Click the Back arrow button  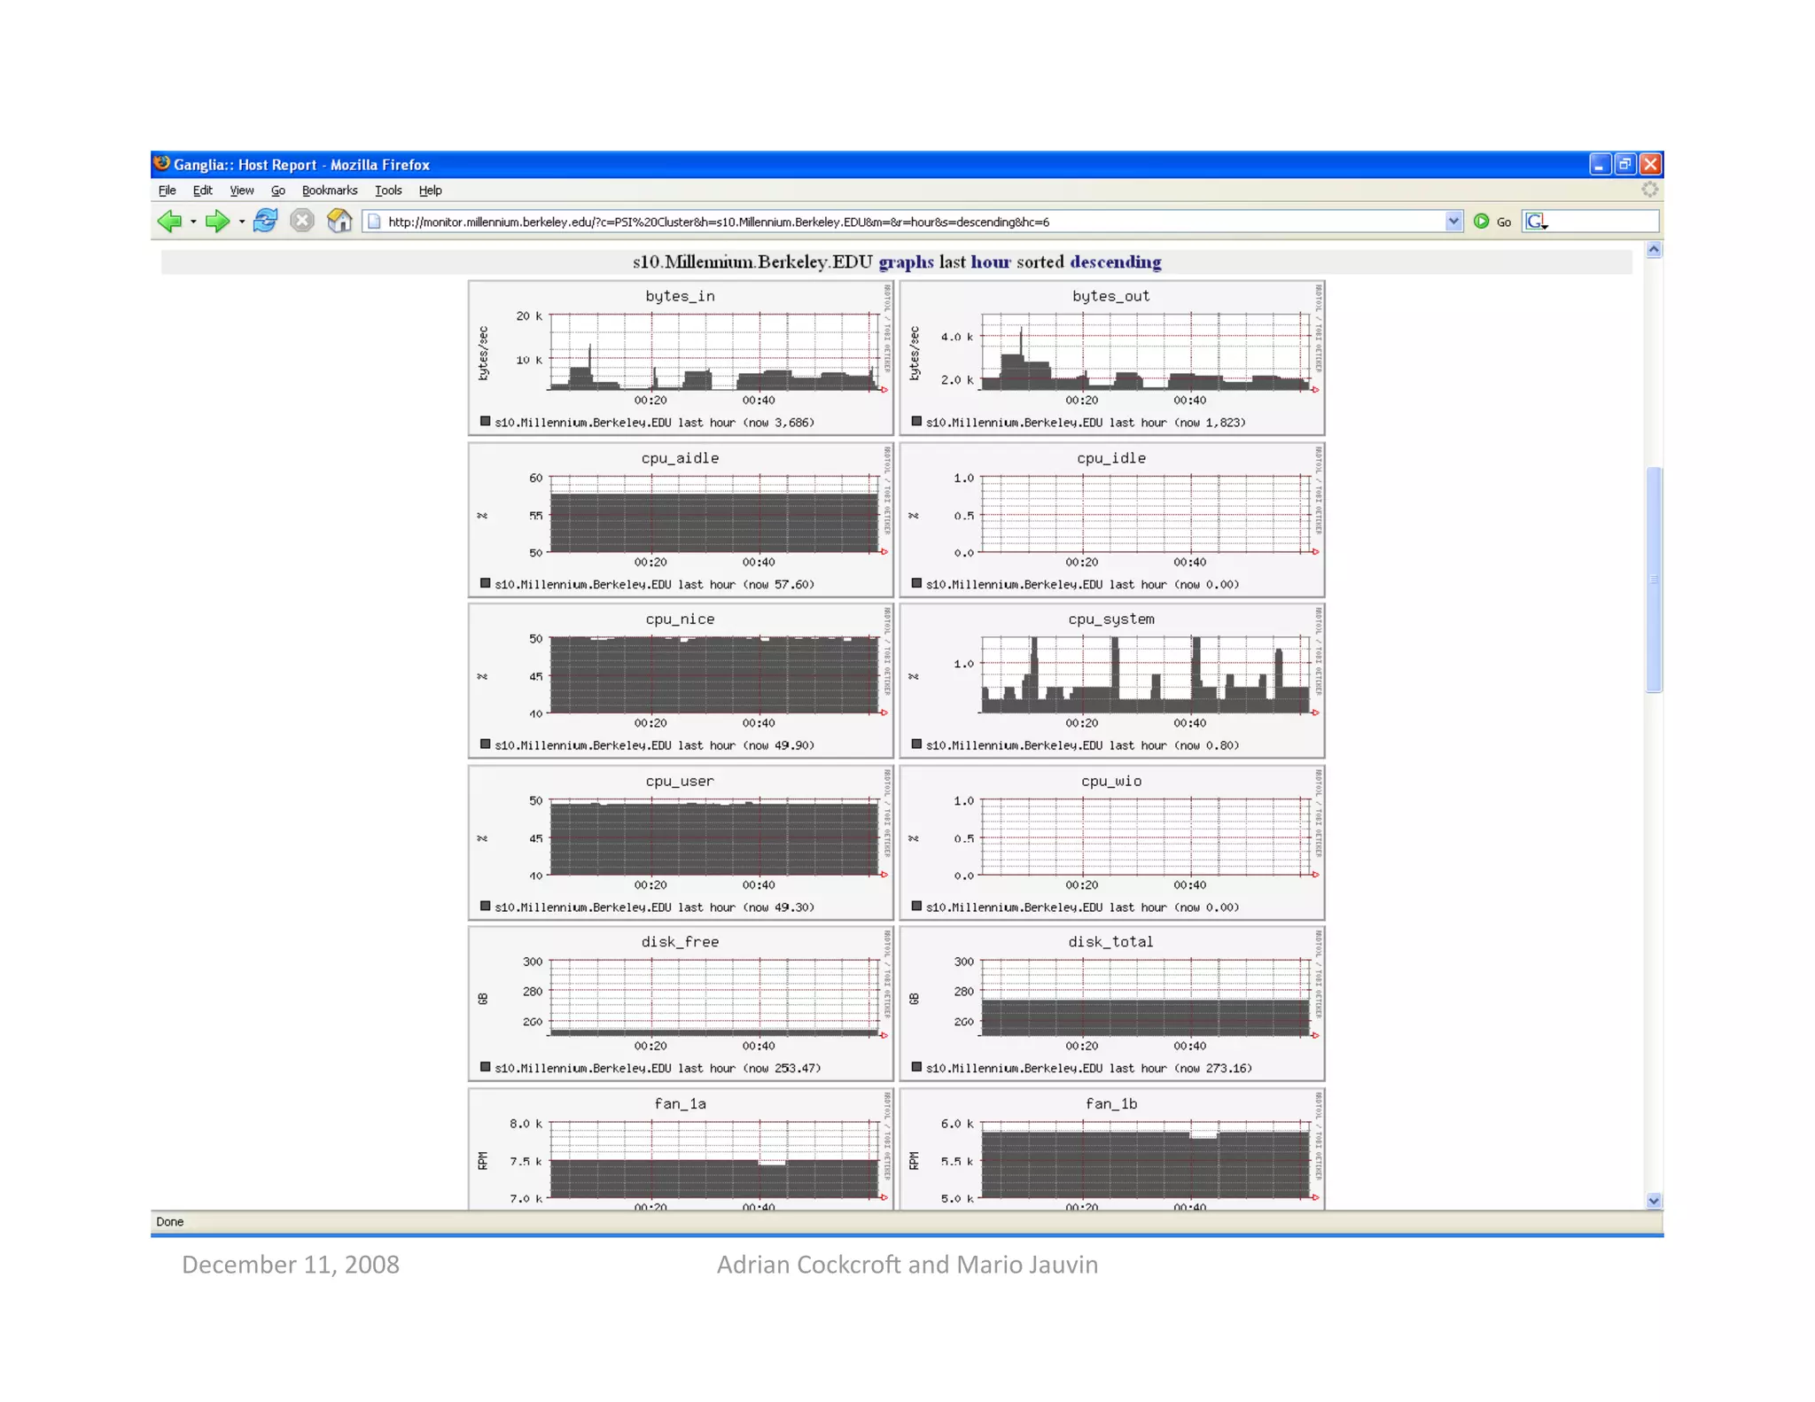[169, 221]
